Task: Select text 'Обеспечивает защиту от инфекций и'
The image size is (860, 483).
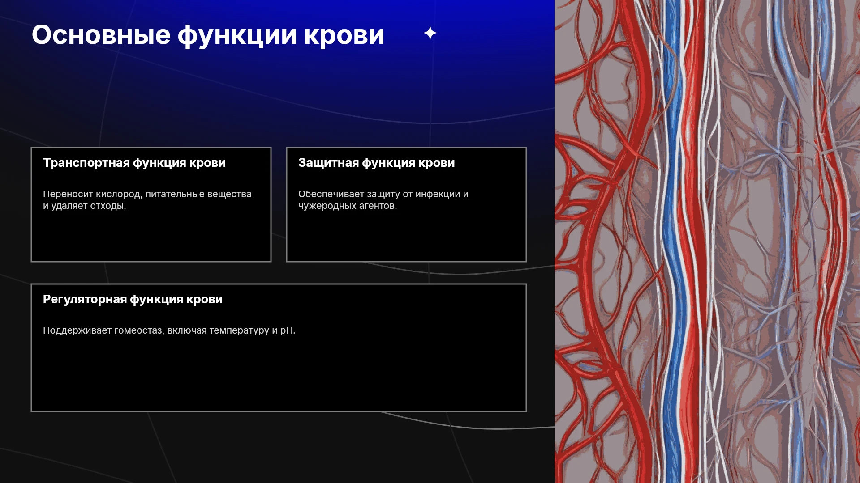Action: [383, 194]
